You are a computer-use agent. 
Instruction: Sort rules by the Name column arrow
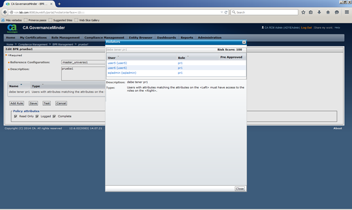(21, 84)
